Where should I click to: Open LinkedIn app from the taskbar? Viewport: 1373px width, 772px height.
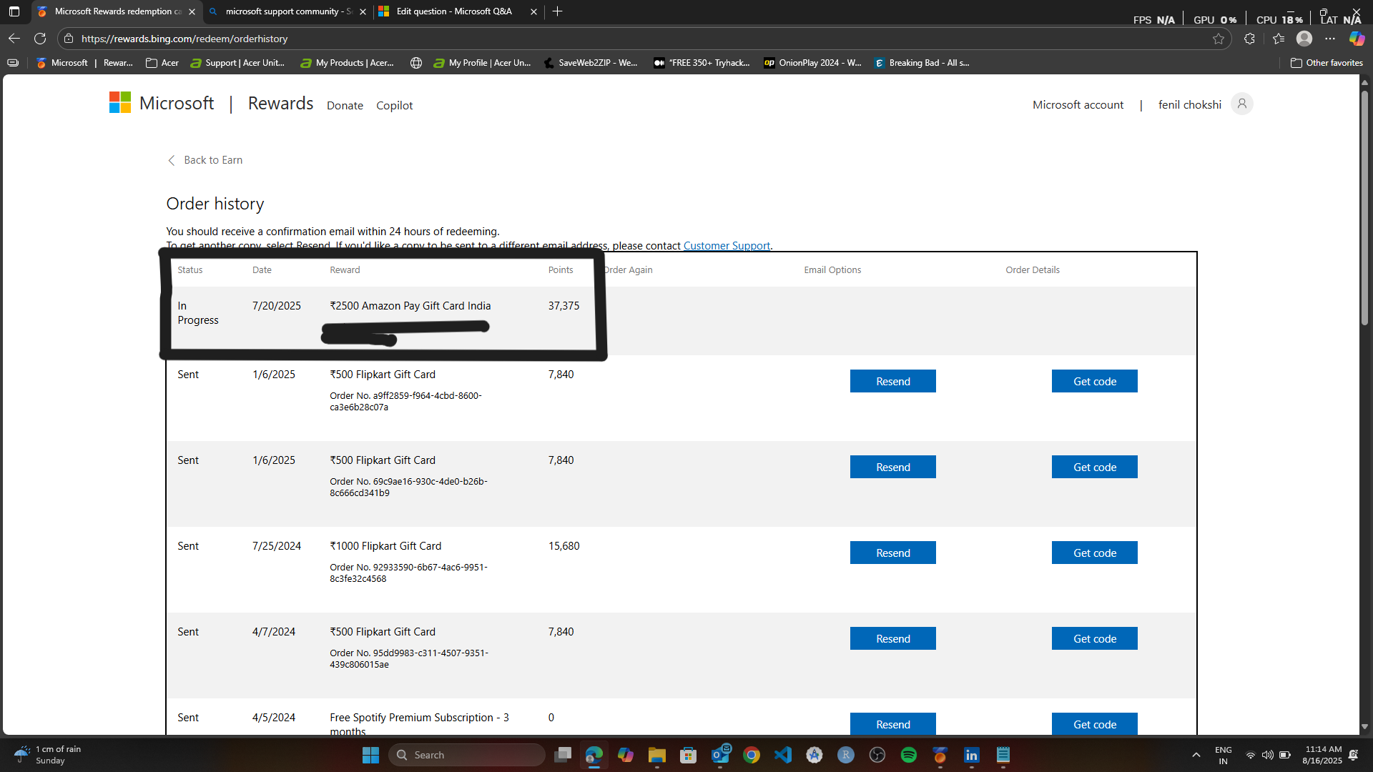click(971, 755)
